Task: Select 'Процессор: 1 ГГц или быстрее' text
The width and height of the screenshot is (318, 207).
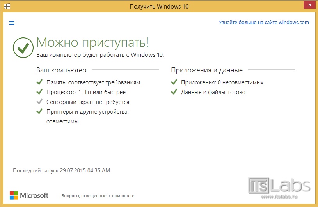Action: (86, 92)
